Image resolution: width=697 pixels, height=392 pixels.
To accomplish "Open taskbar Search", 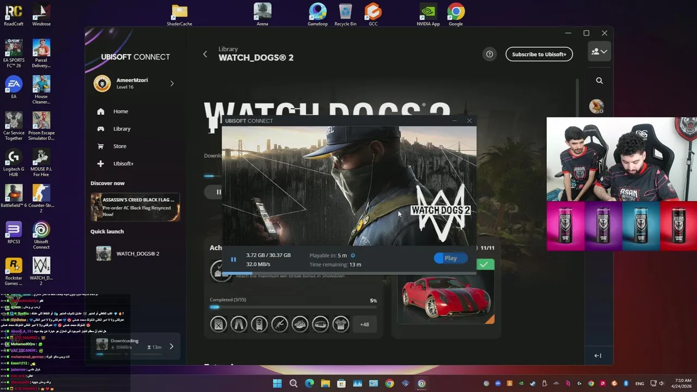I will [294, 383].
